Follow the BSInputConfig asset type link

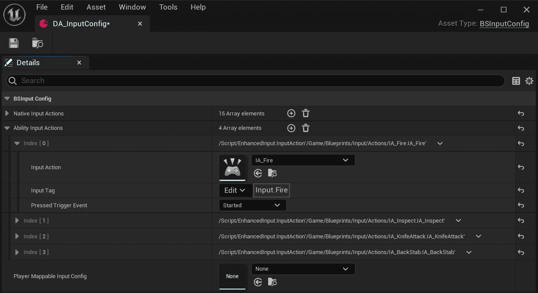504,24
